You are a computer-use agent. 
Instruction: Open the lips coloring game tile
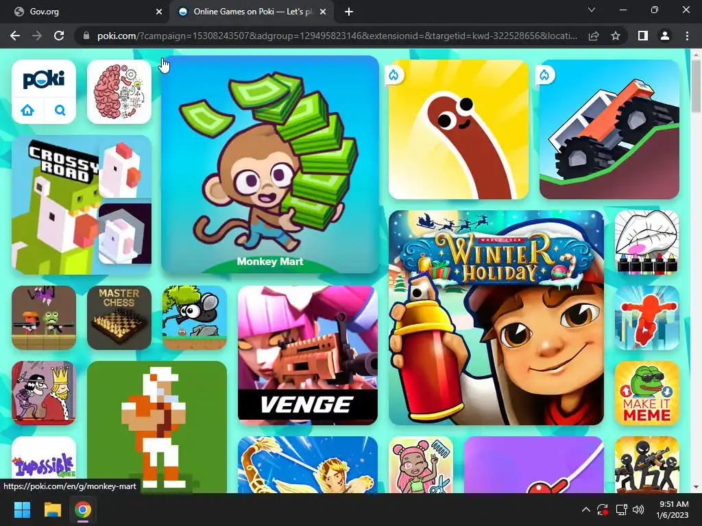(647, 242)
